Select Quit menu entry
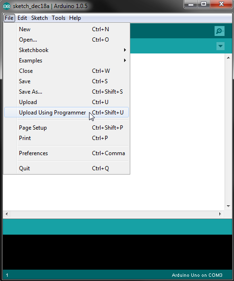This screenshot has height=281, width=234. coord(66,168)
